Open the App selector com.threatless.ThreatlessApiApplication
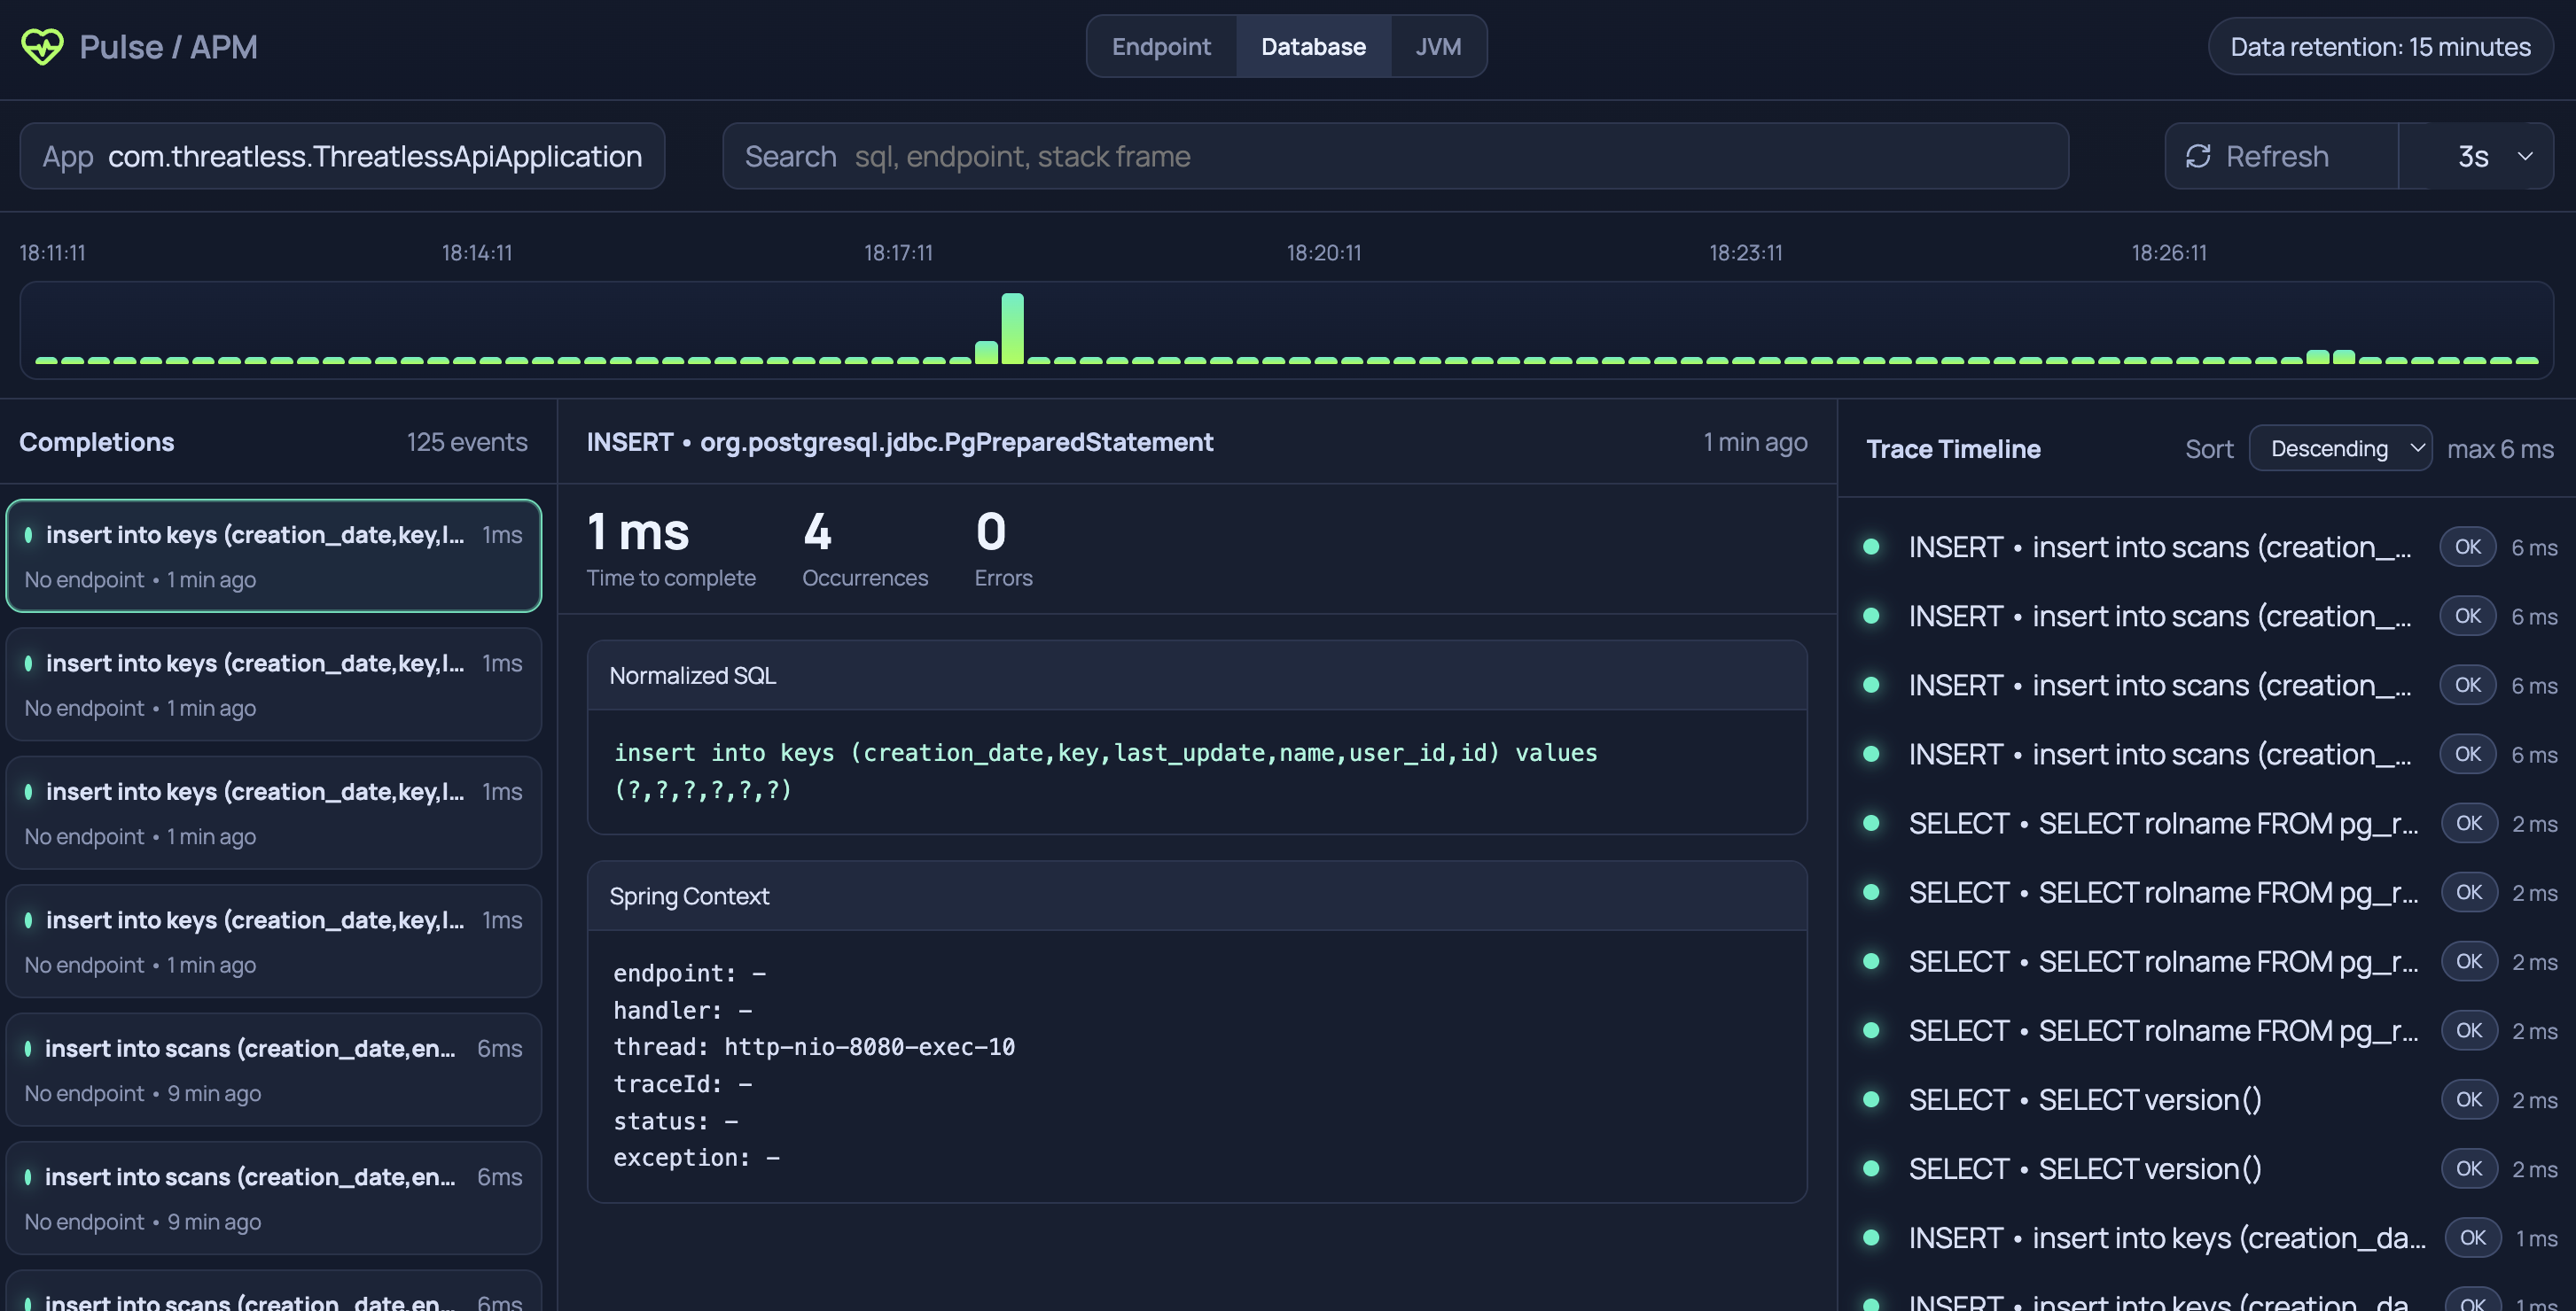Screen dimensions: 2576x1311 [342, 156]
